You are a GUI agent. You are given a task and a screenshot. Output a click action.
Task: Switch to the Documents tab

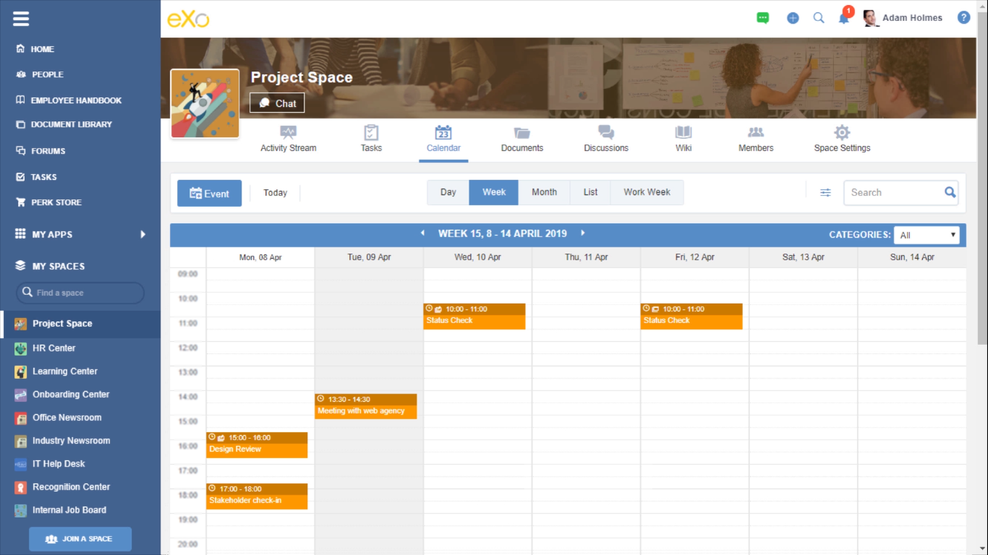(521, 139)
